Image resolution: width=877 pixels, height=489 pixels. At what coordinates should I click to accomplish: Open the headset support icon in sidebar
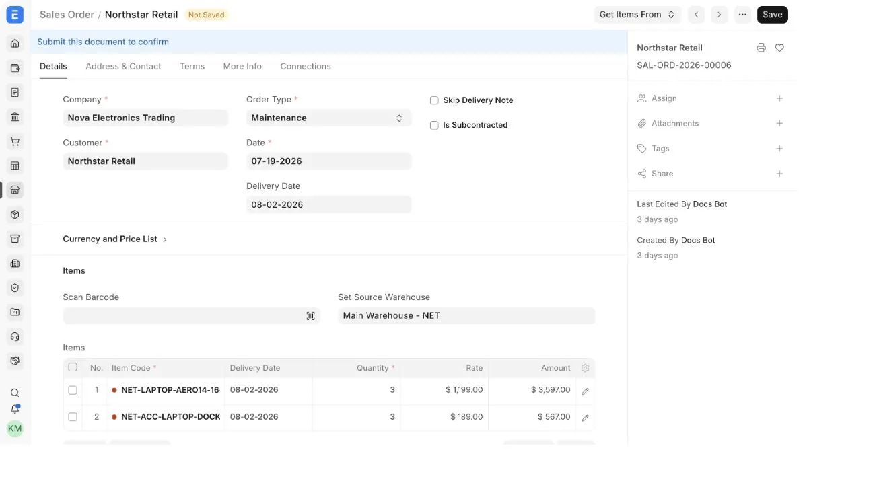15,336
